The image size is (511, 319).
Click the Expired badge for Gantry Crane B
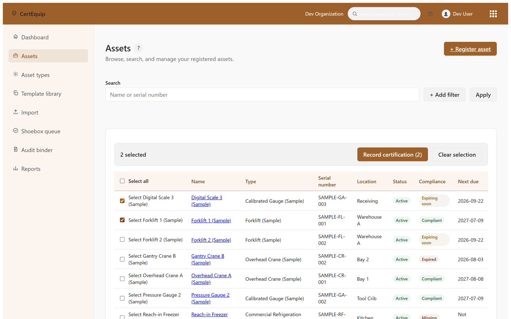pos(429,259)
